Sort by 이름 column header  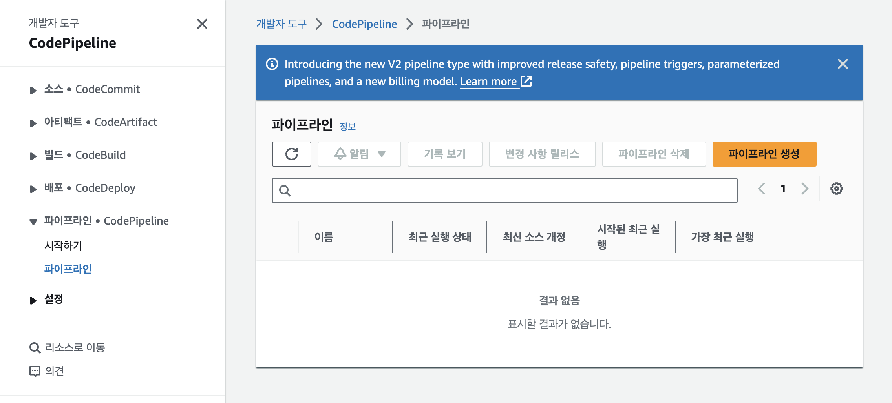(324, 237)
